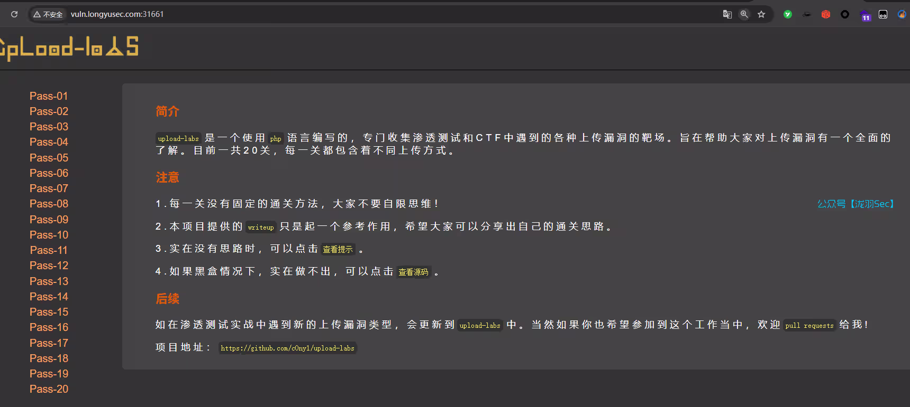Open the Pass-01 challenge
The width and height of the screenshot is (910, 407).
49,96
